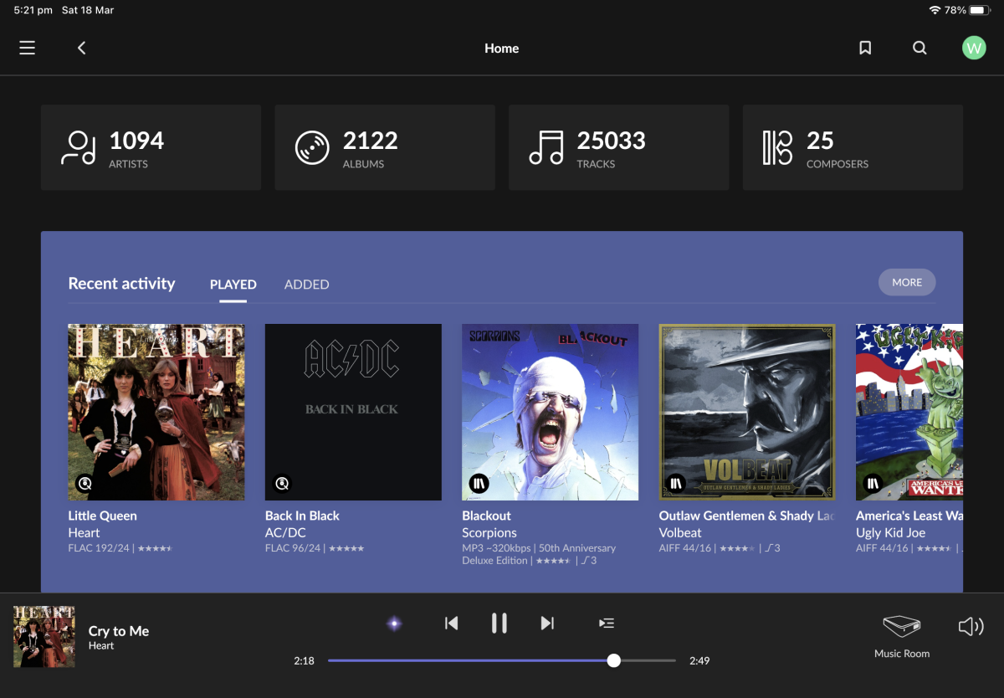1004x698 pixels.
Task: Click the Little Queen album title
Action: click(x=102, y=516)
